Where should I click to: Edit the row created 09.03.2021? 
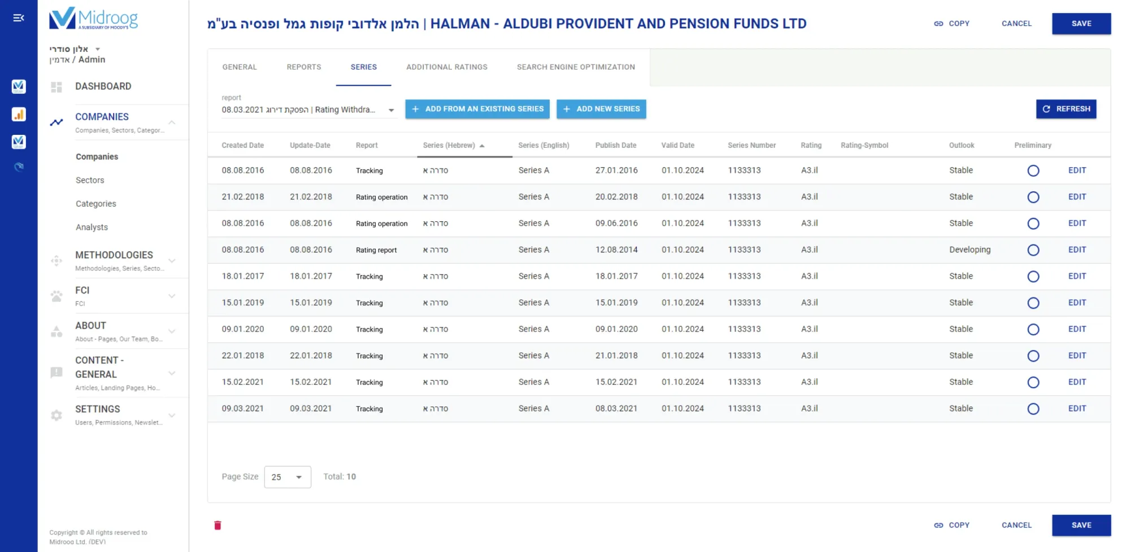(1077, 409)
